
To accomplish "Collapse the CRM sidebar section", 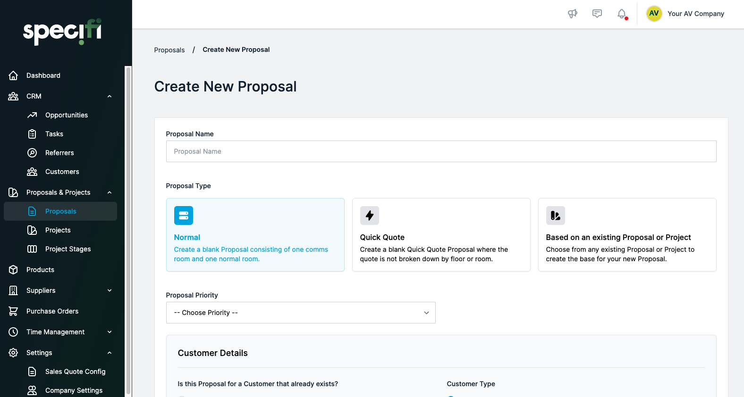I will pos(110,96).
